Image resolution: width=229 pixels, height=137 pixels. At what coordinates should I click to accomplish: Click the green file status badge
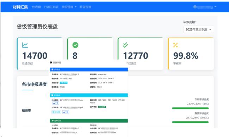(102, 107)
